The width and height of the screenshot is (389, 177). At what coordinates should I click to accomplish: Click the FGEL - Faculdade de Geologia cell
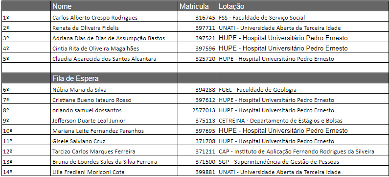[303, 90]
